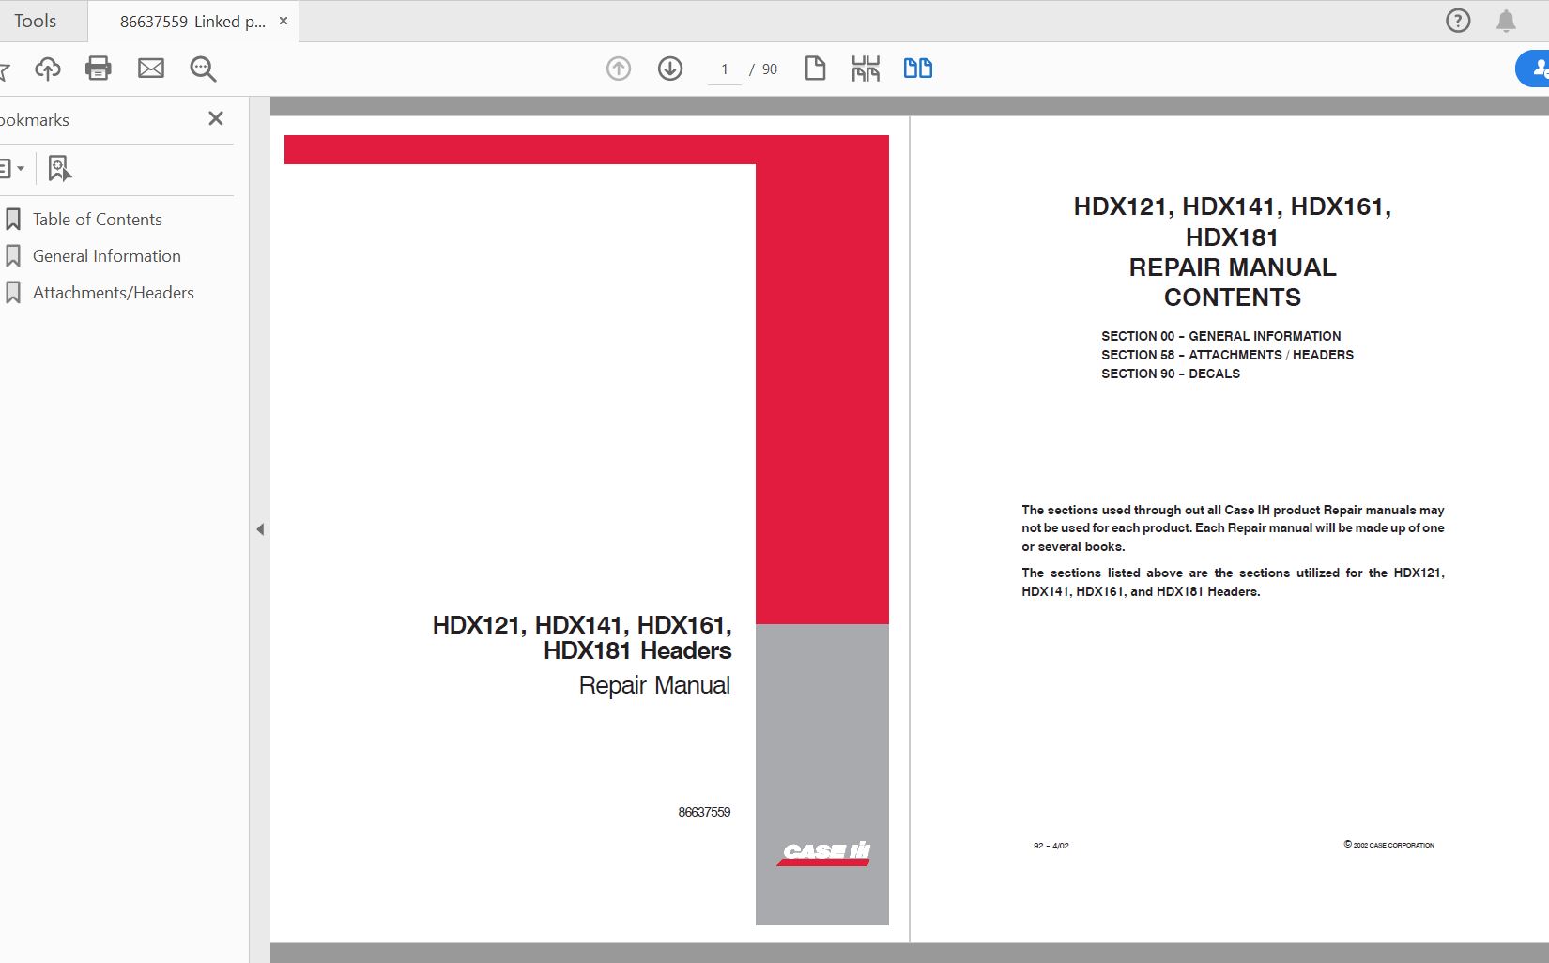The width and height of the screenshot is (1549, 963).
Task: Zoom out with magnifier icon
Action: point(201,68)
